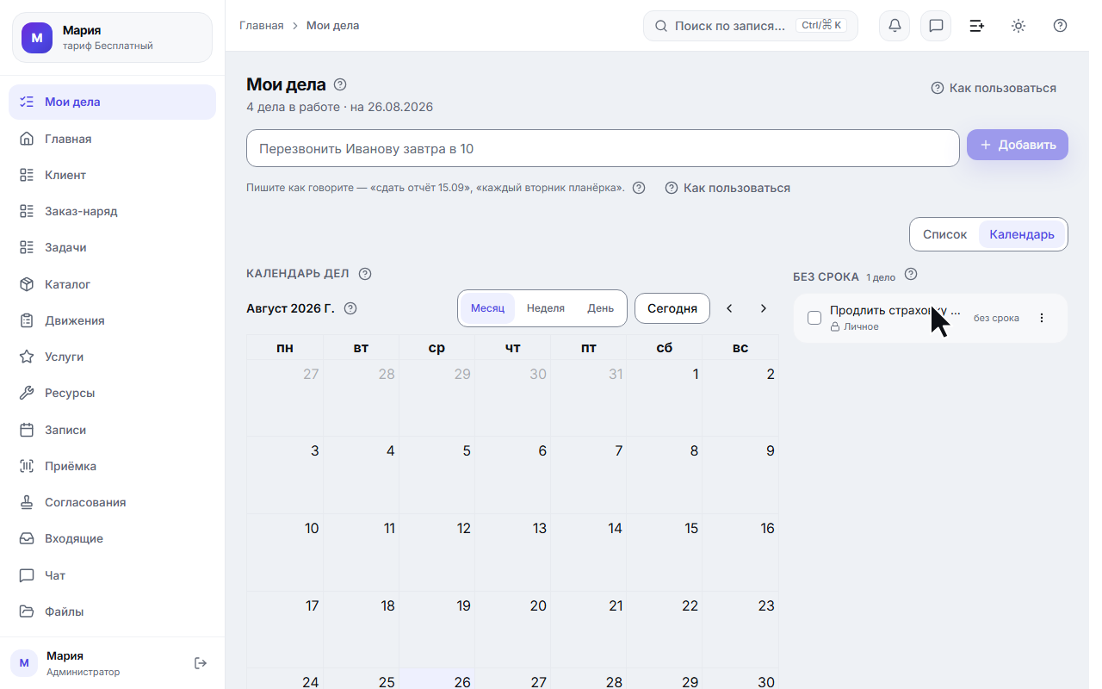This screenshot has width=1102, height=689.
Task: Open Клиент in the sidebar
Action: (x=112, y=175)
